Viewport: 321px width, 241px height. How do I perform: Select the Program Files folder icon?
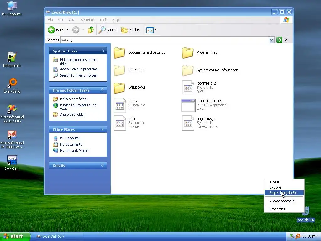click(x=188, y=53)
